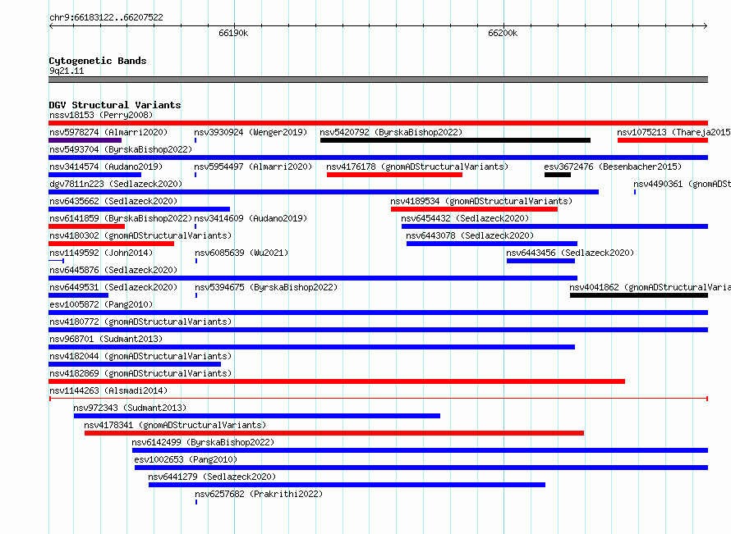The image size is (731, 534).
Task: Select nsv6449531 (Sedlazeck2020) blue bar
Action: coord(79,295)
